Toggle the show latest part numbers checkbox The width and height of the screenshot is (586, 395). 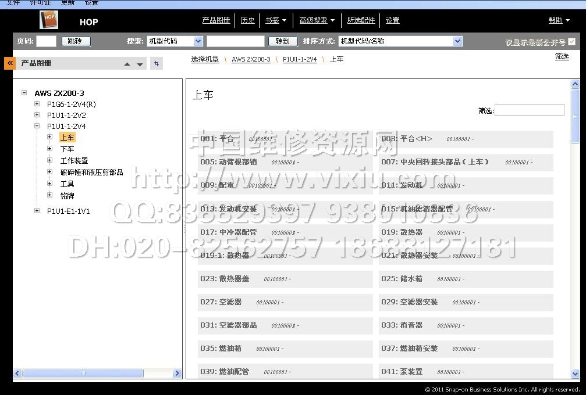[x=571, y=42]
